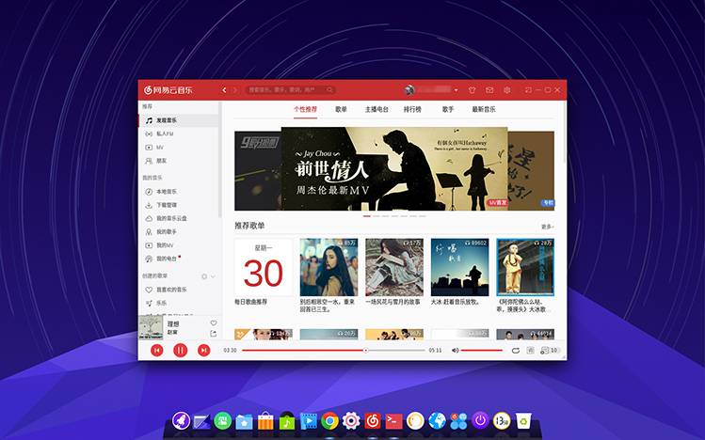Switch to the 最新音乐 tab
This screenshot has width=705, height=440.
pos(484,109)
